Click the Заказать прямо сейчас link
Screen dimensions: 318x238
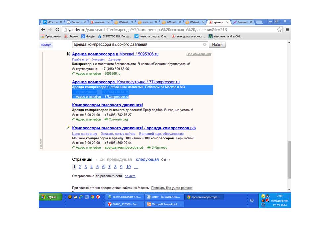[x=118, y=134]
